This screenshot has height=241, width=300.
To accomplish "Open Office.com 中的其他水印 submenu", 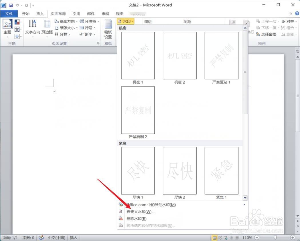I will pyautogui.click(x=182, y=205).
